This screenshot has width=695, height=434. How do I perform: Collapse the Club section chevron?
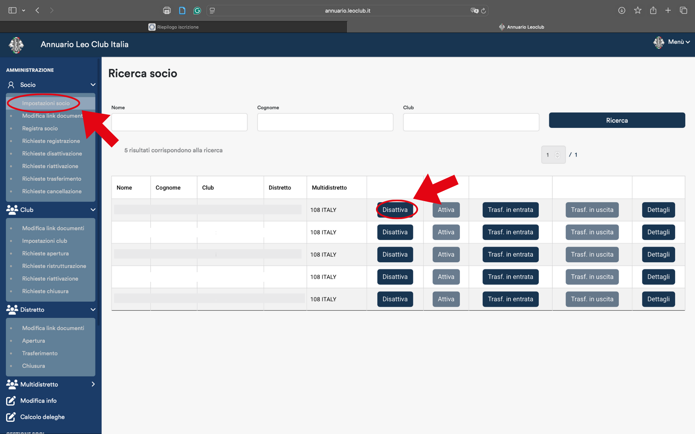tap(93, 210)
